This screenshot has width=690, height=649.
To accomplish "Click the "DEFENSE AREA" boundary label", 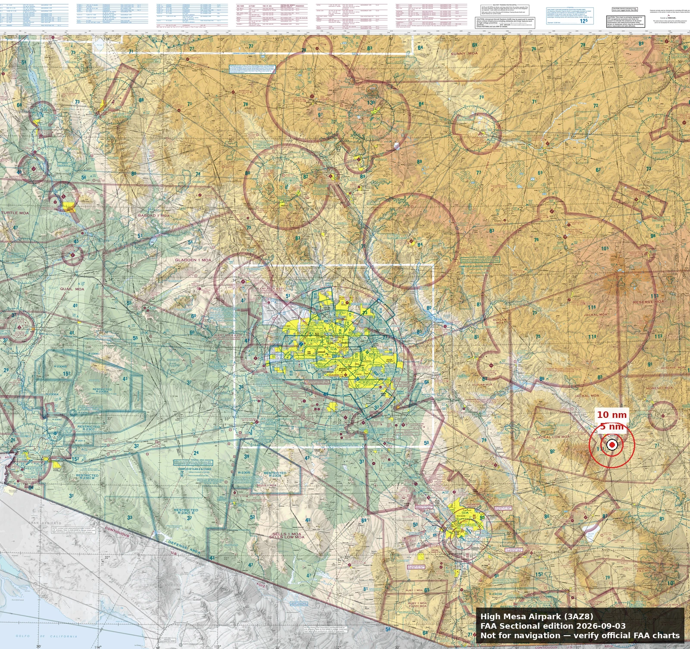I will click(x=184, y=546).
